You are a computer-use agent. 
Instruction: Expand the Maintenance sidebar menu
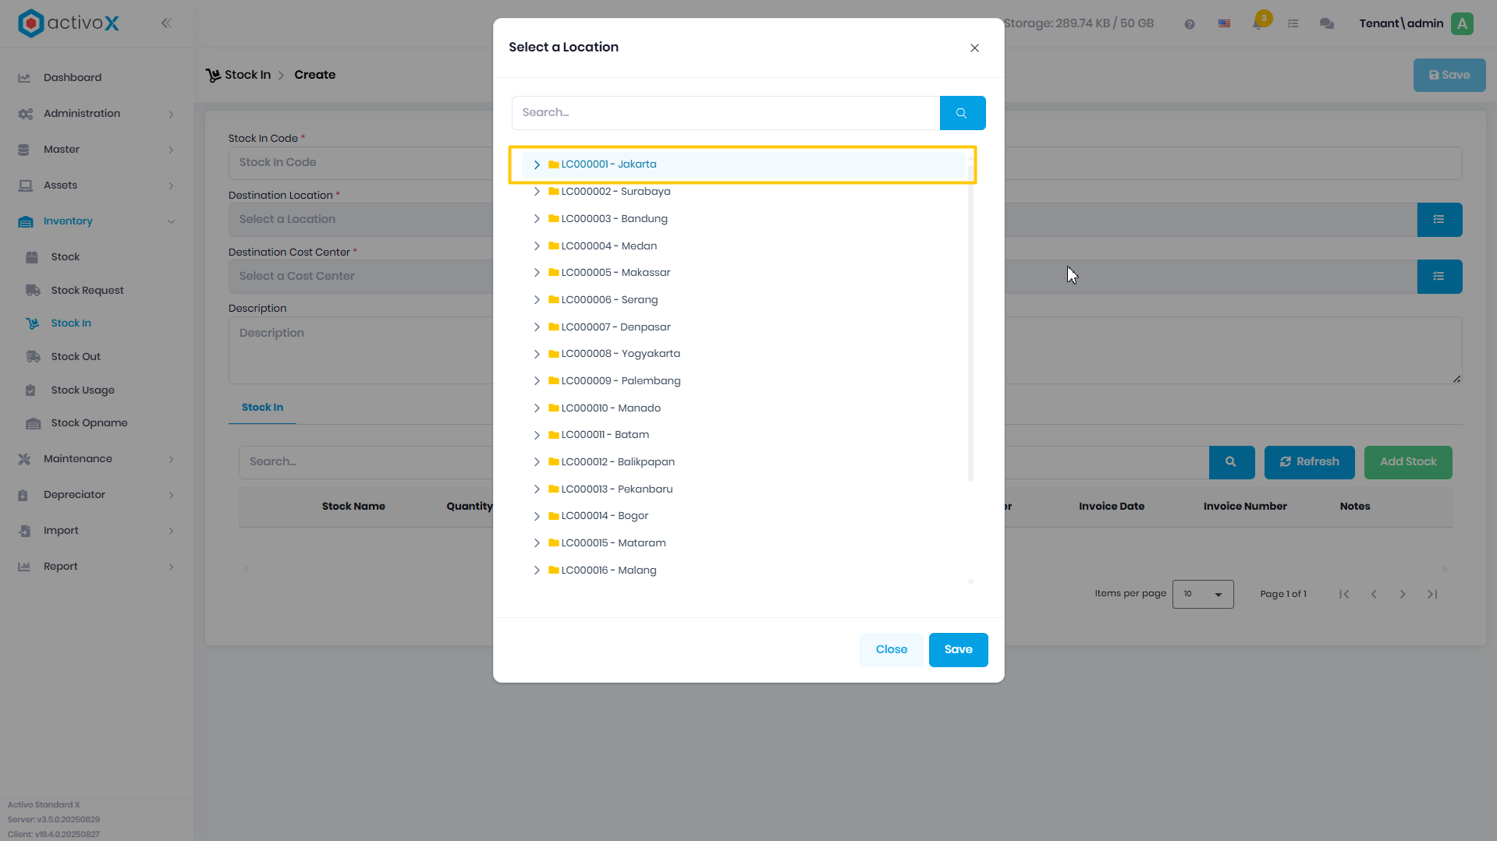[97, 459]
